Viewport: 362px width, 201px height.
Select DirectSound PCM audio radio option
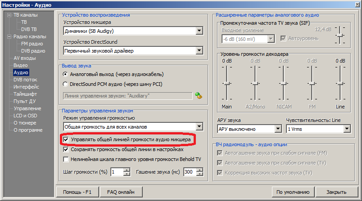pyautogui.click(x=66, y=84)
